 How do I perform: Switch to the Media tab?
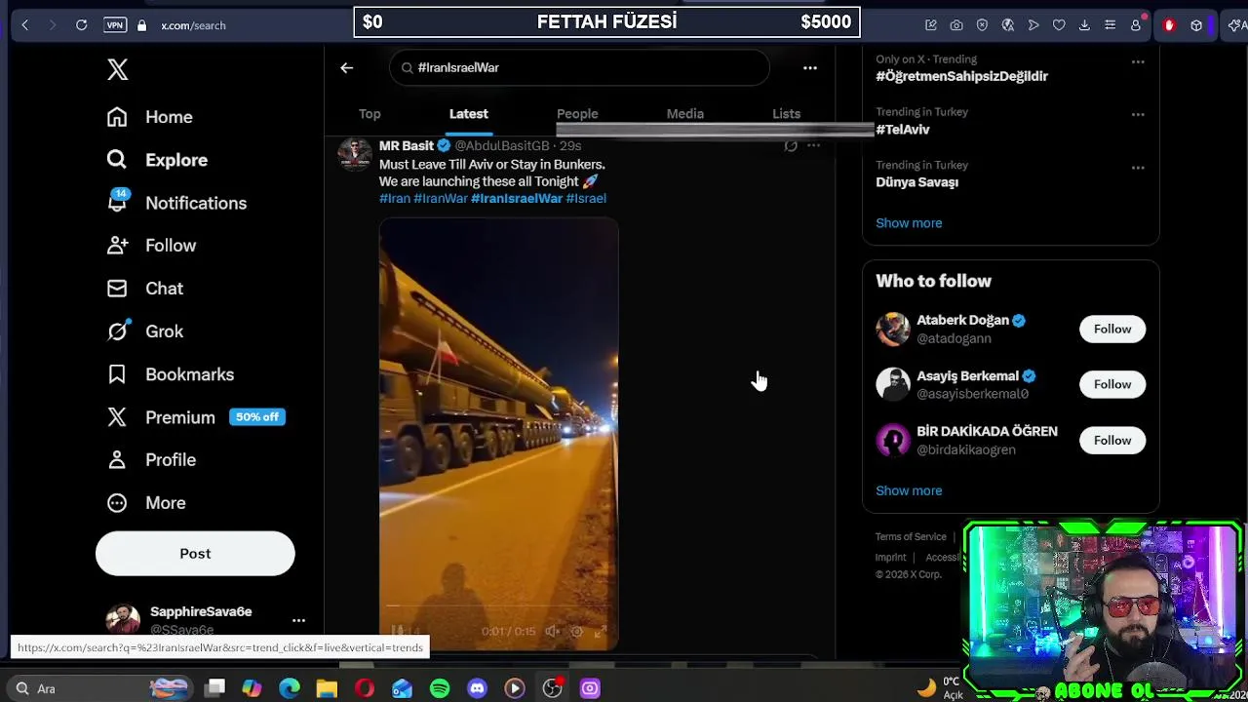pos(684,114)
